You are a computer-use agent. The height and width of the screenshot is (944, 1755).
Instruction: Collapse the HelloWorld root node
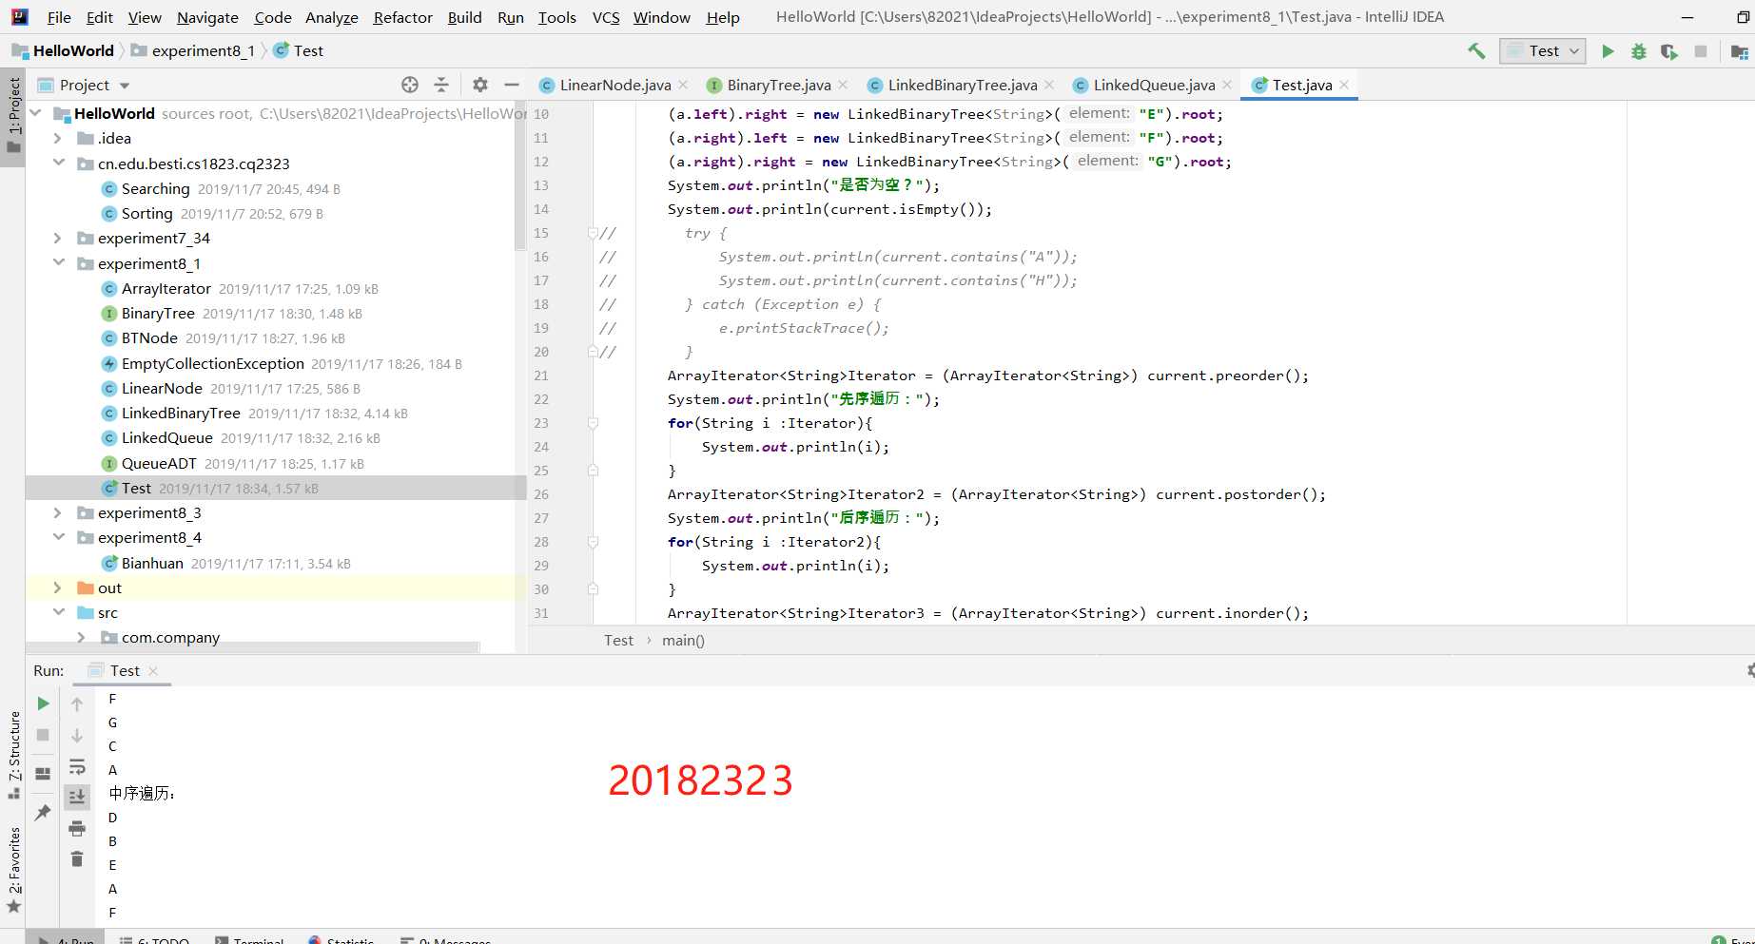click(36, 113)
